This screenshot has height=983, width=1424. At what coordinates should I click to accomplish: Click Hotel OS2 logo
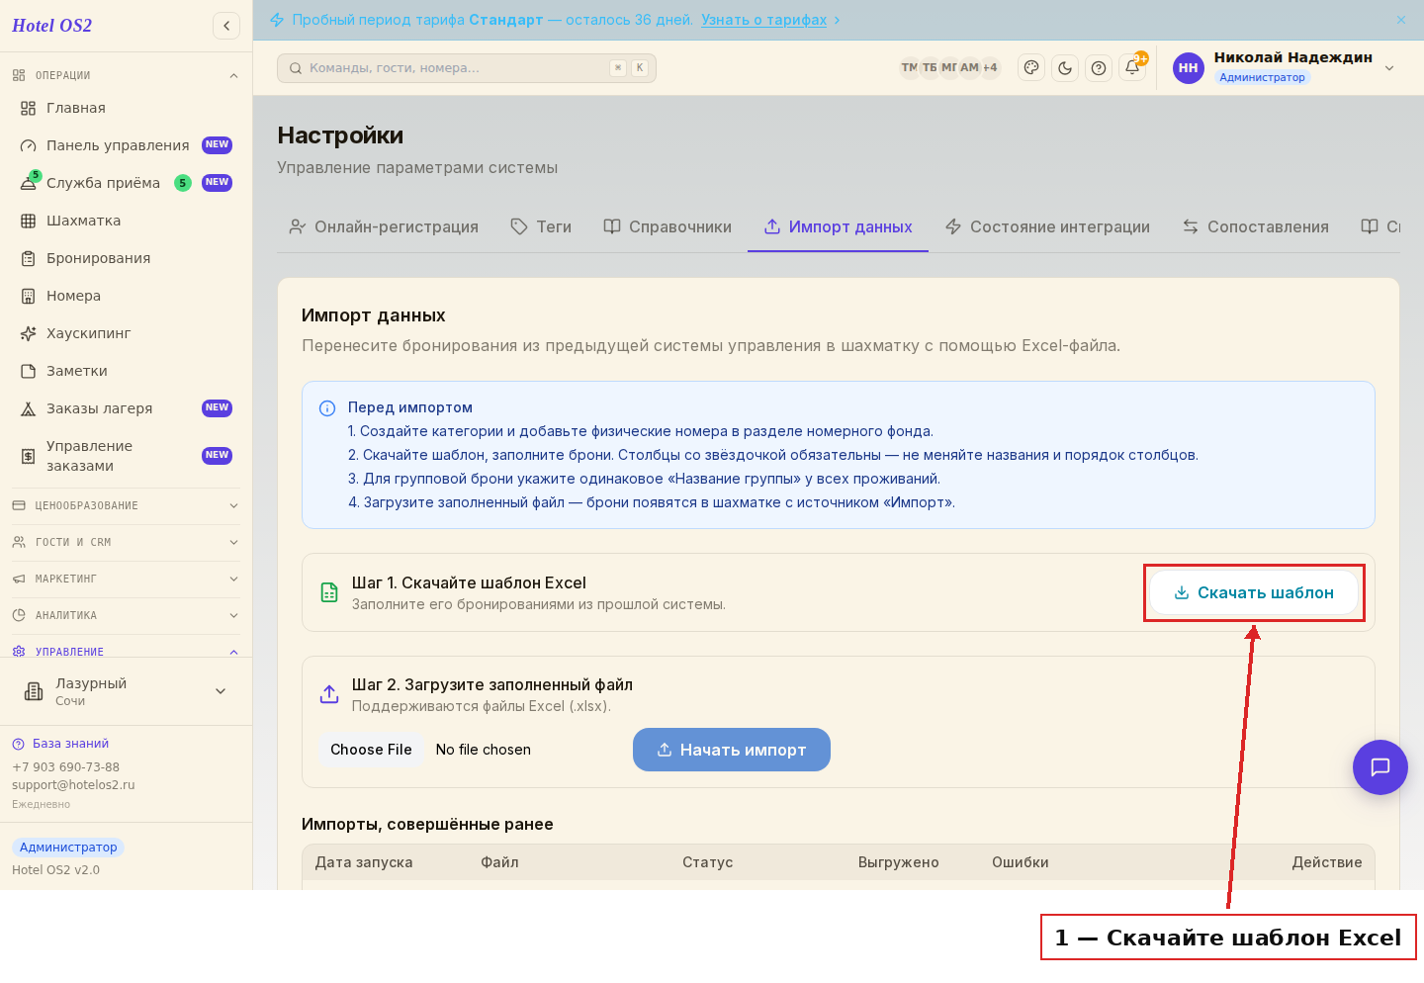51,26
